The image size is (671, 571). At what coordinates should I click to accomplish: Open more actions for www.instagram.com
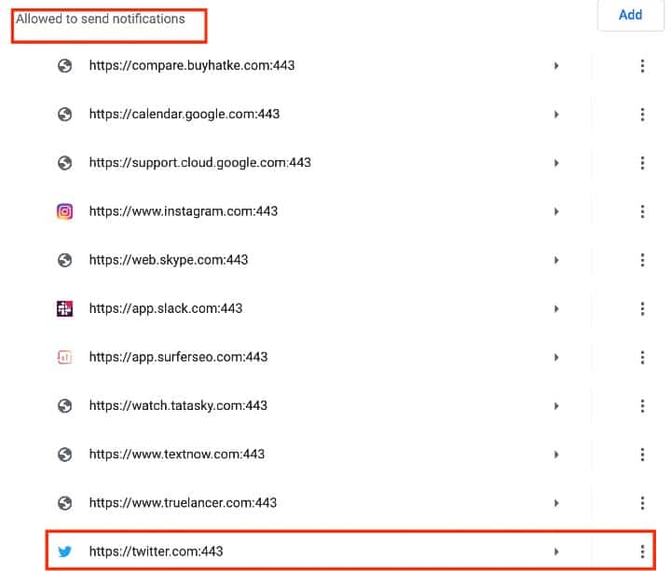(x=642, y=211)
